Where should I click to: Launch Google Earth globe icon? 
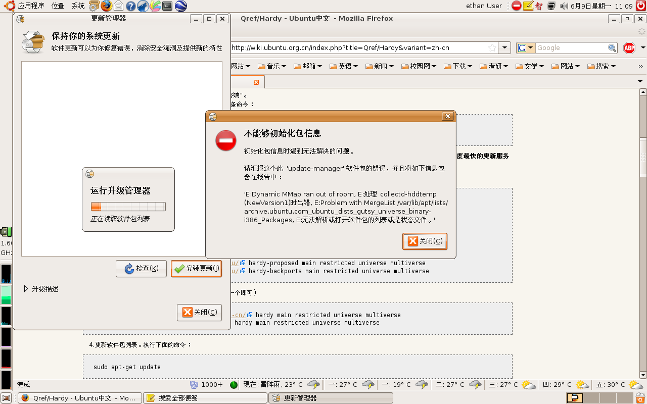point(180,6)
